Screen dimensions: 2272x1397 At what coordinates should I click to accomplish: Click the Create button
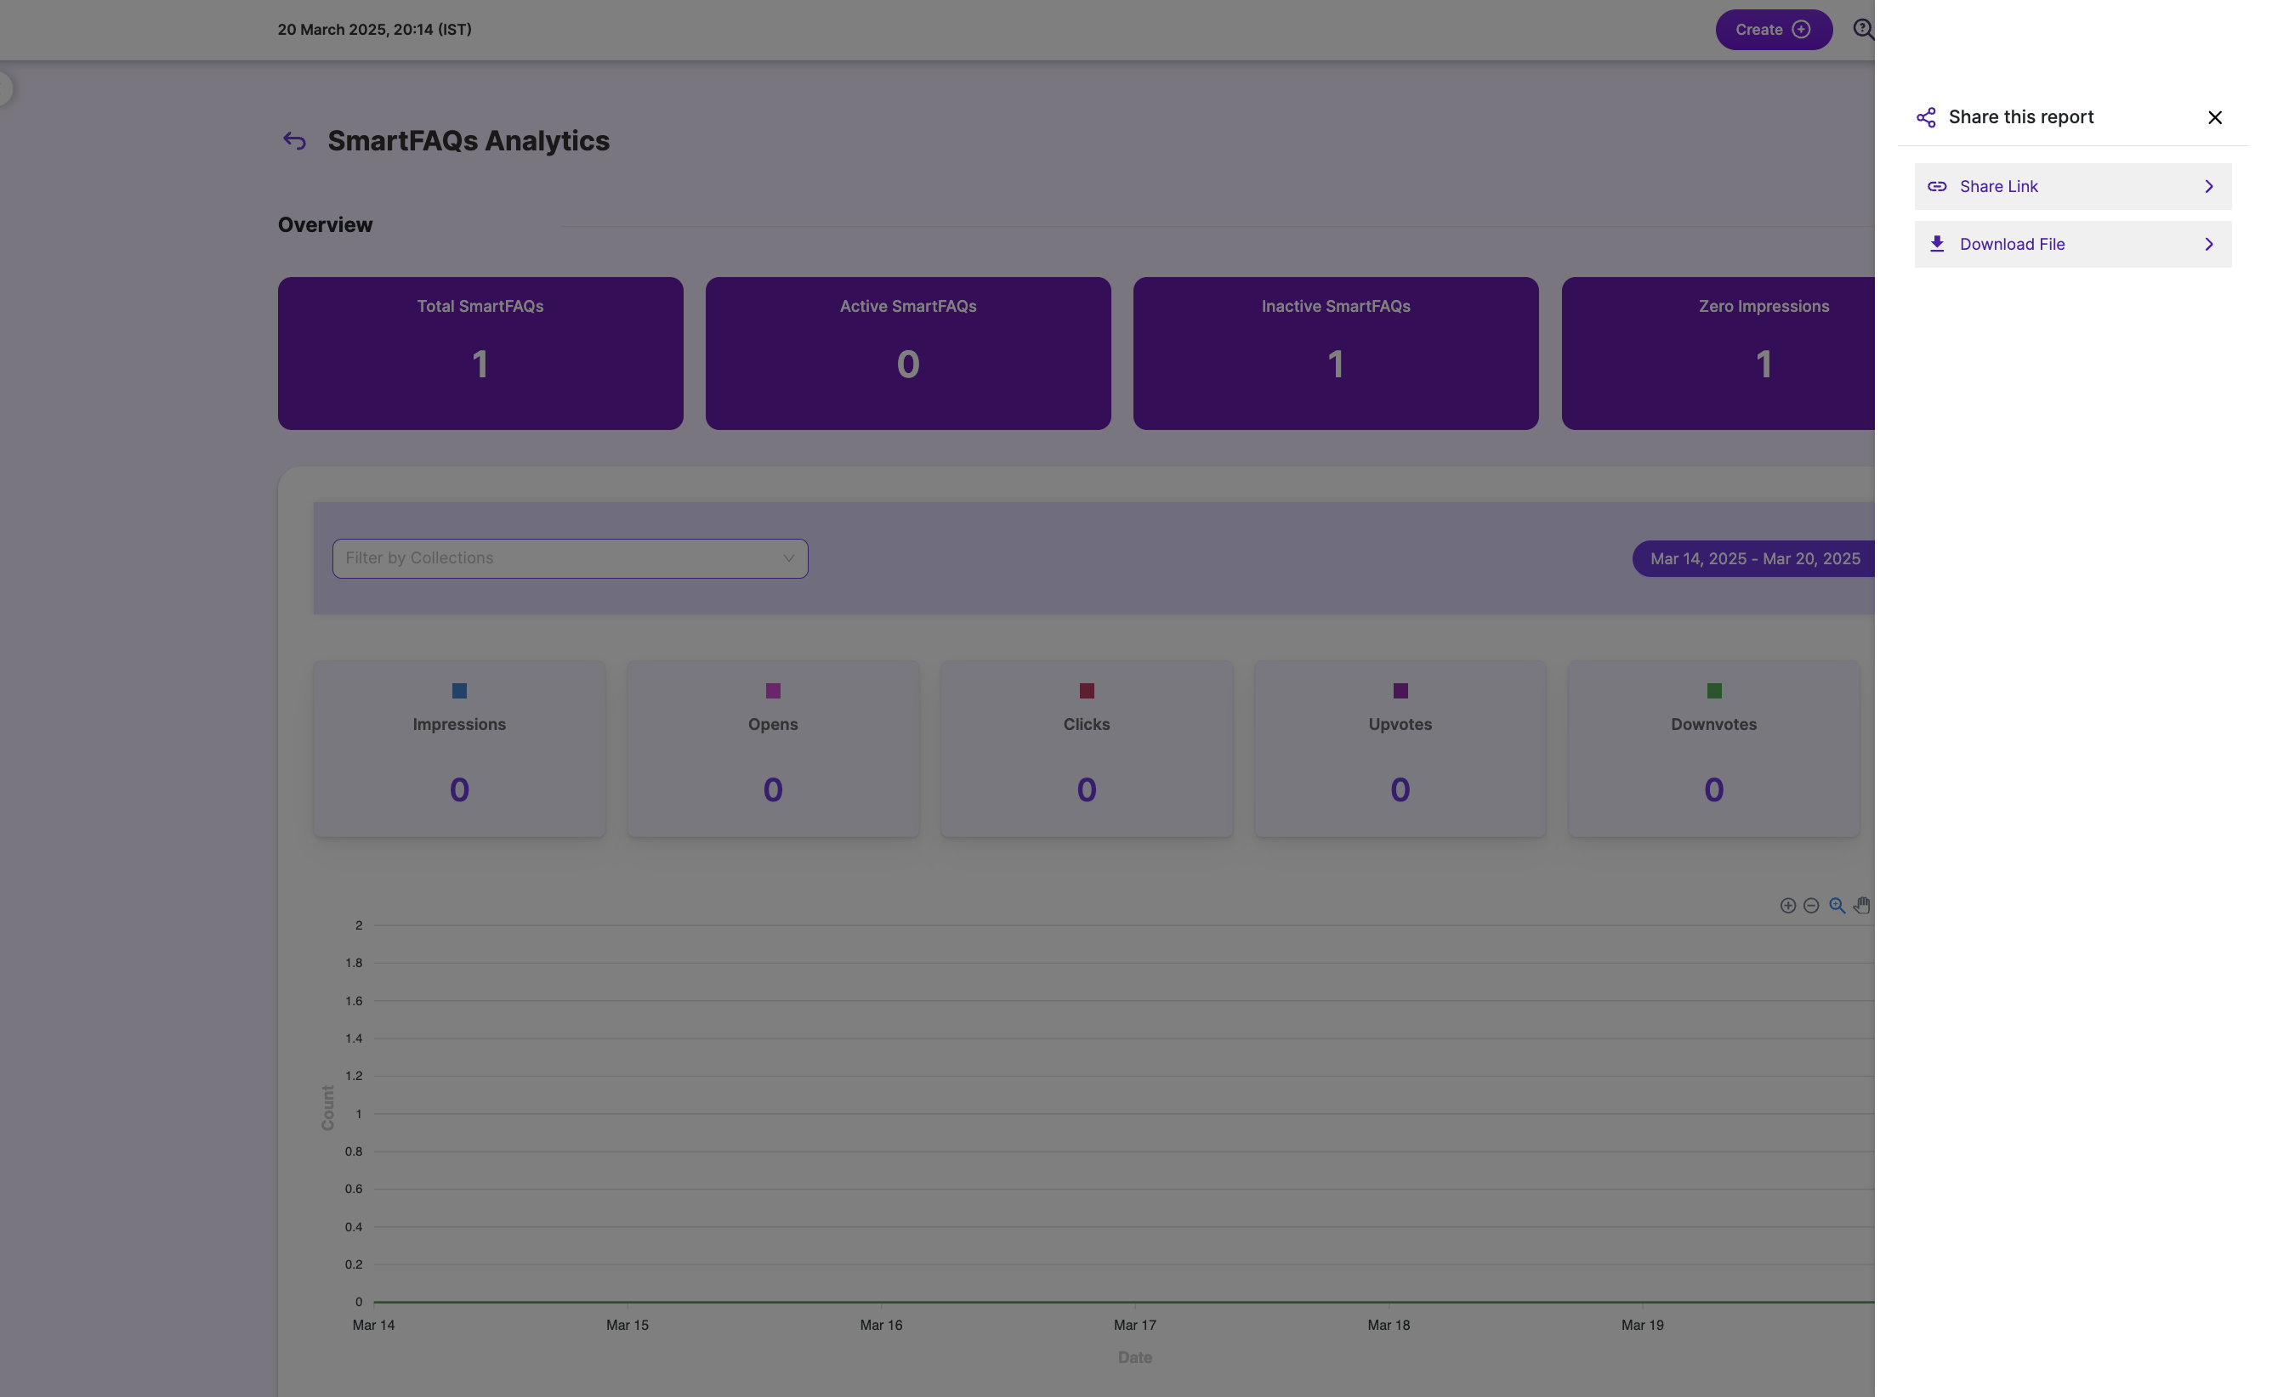[x=1772, y=30]
